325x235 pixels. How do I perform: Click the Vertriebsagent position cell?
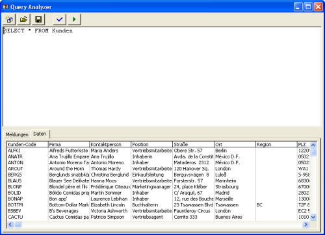[152, 217]
